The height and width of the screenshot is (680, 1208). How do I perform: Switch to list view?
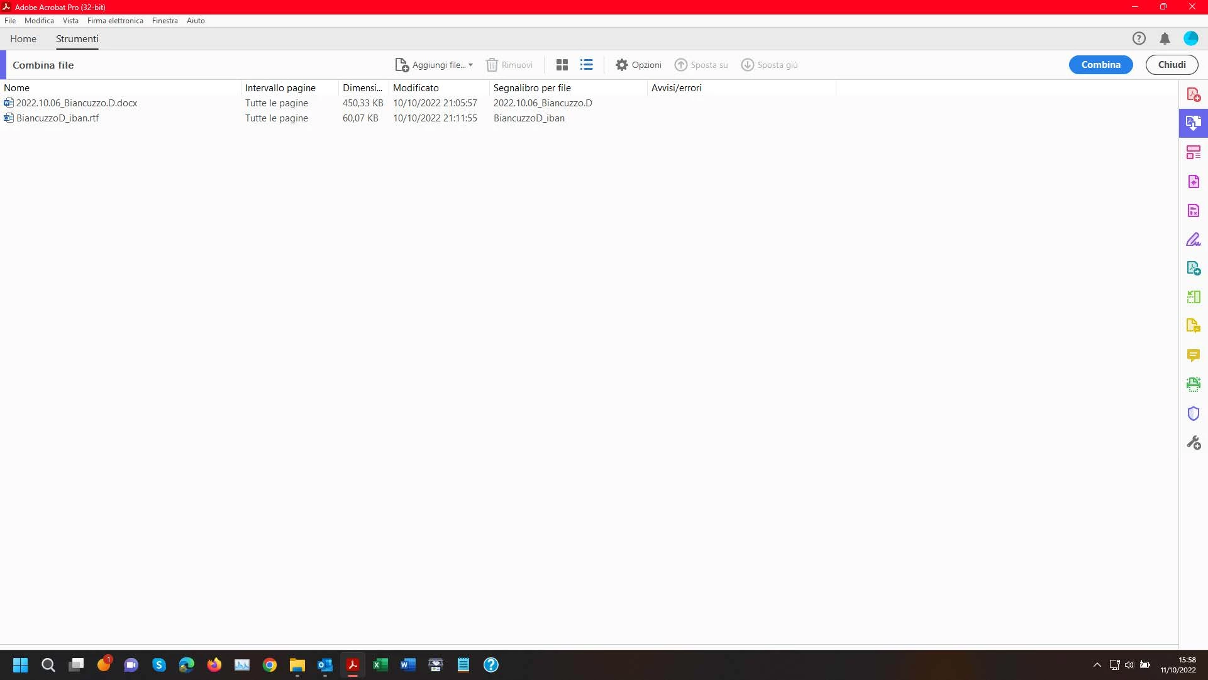pyautogui.click(x=586, y=65)
